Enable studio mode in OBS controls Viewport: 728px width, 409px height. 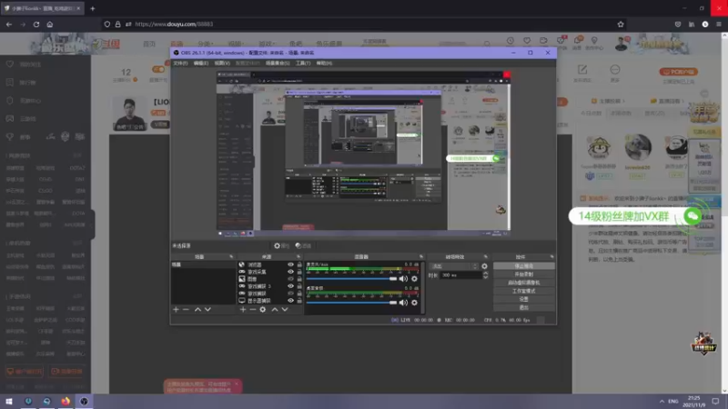524,291
